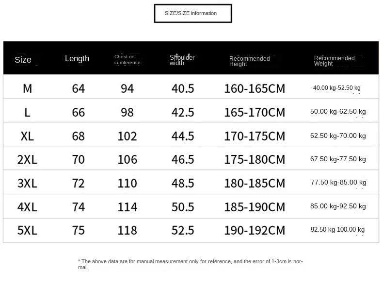Select the XL size row label
The width and height of the screenshot is (383, 289).
[x=27, y=136]
